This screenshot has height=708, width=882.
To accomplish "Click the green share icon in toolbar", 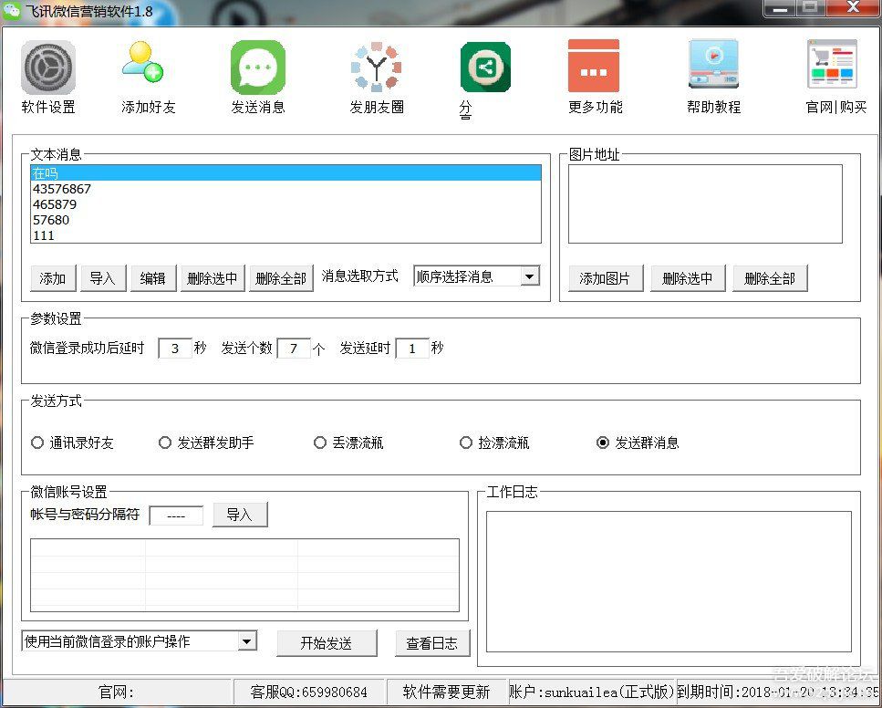I will click(x=485, y=67).
